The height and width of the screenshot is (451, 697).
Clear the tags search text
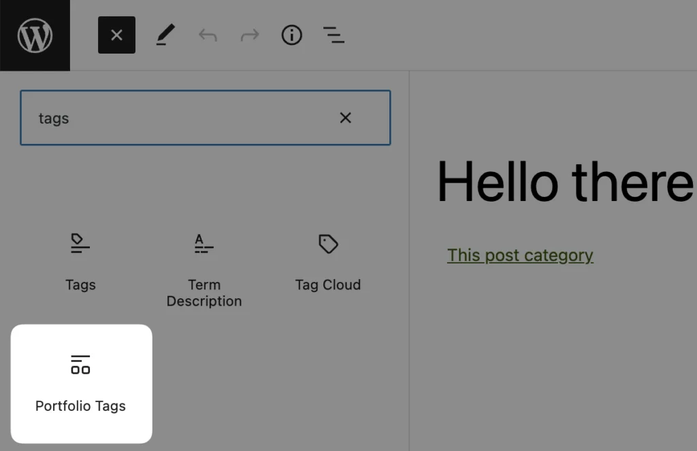[345, 118]
